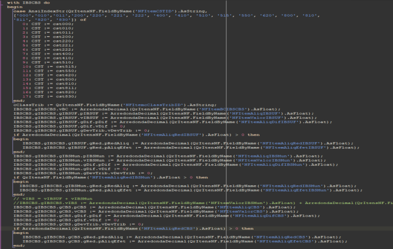The width and height of the screenshot is (393, 249).
Task: Click the case line '4: CST := cst220;'
Action: 48,41
